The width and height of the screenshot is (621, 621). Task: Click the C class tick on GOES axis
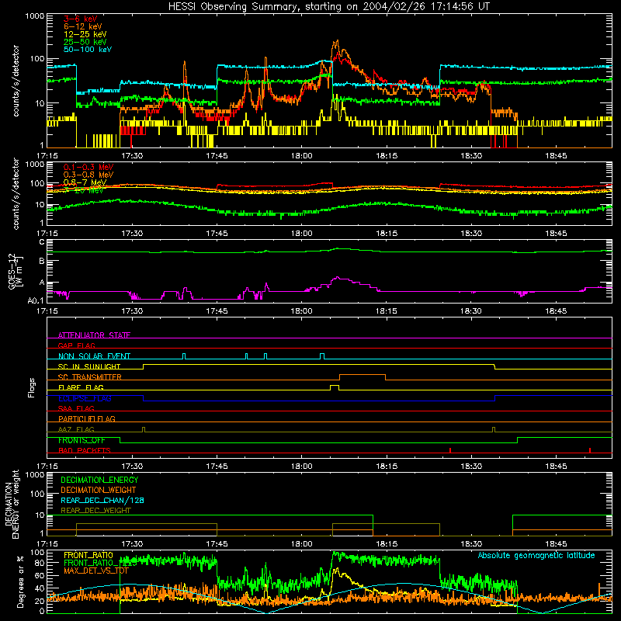click(x=42, y=242)
